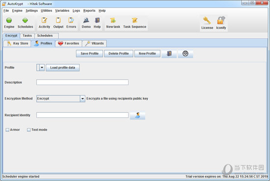Select the Key Store tab
Image resolution: width=270 pixels, height=181 pixels.
(x=17, y=43)
